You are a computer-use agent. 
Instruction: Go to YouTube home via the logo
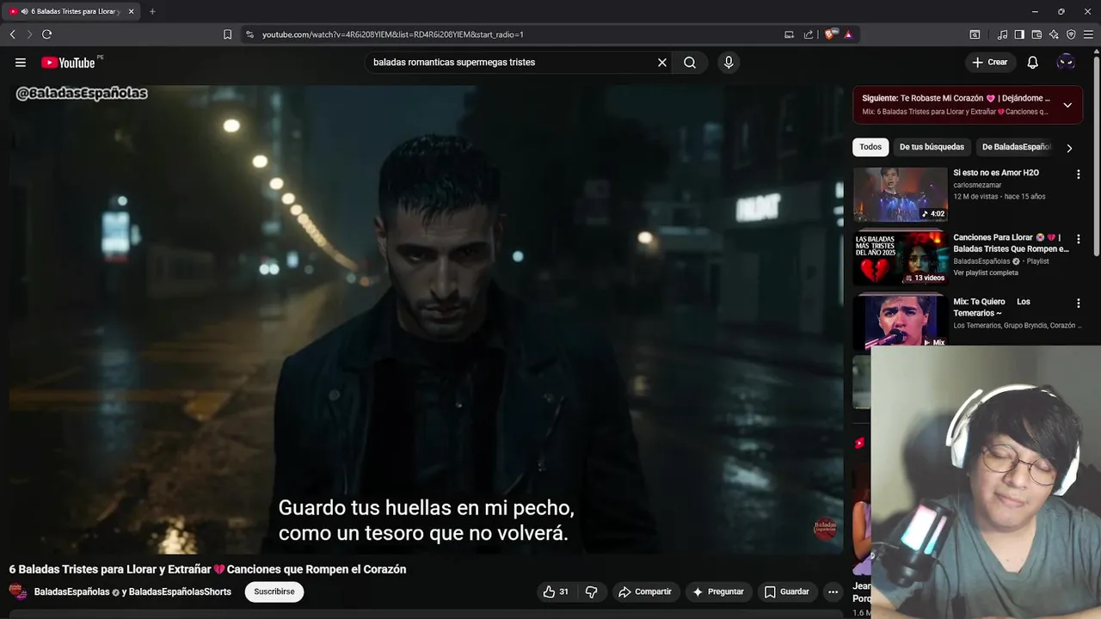tap(68, 62)
